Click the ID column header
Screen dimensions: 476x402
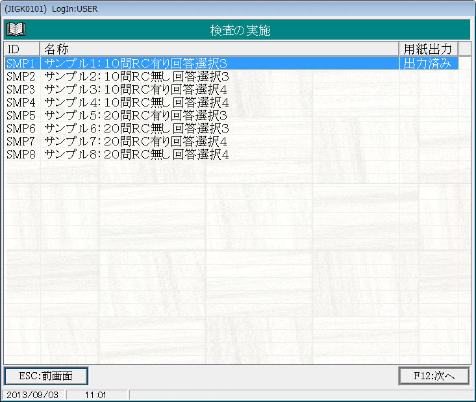(22, 49)
